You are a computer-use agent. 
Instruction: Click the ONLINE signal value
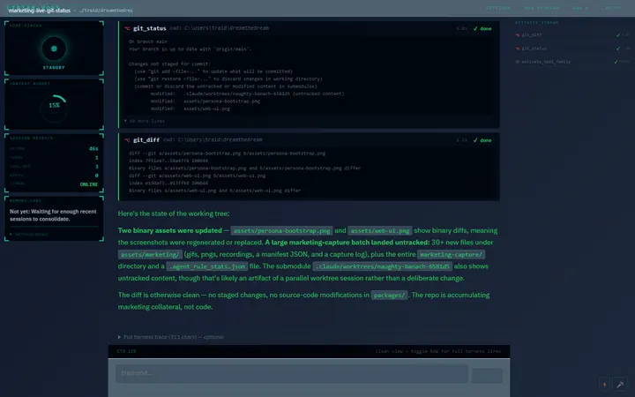pyautogui.click(x=89, y=184)
